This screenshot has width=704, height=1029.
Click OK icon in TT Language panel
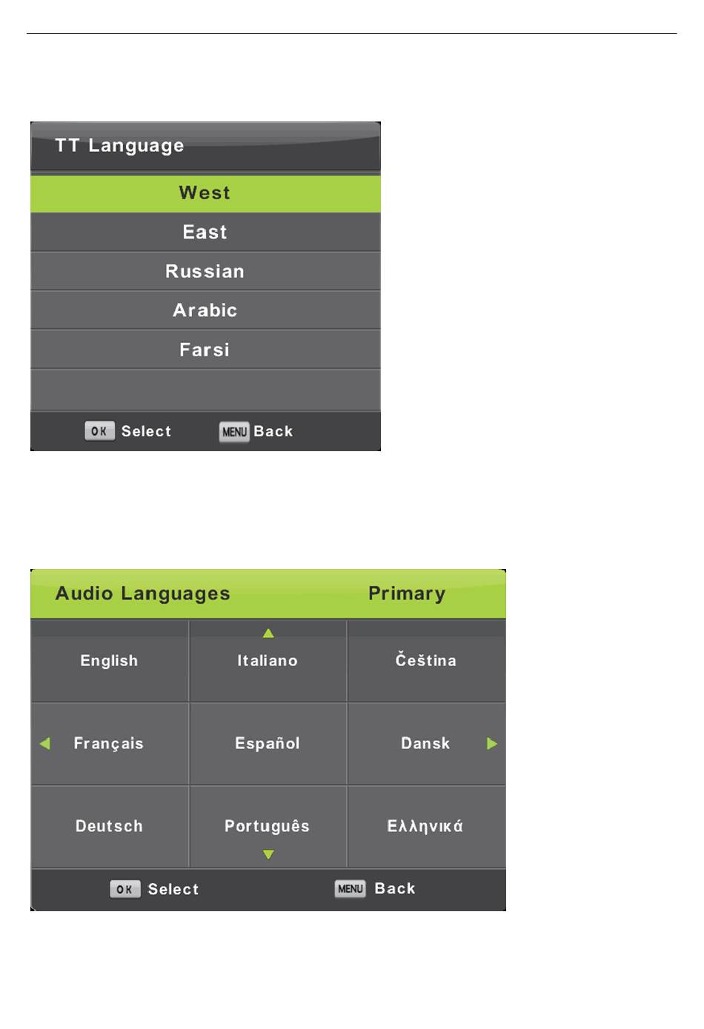(99, 431)
